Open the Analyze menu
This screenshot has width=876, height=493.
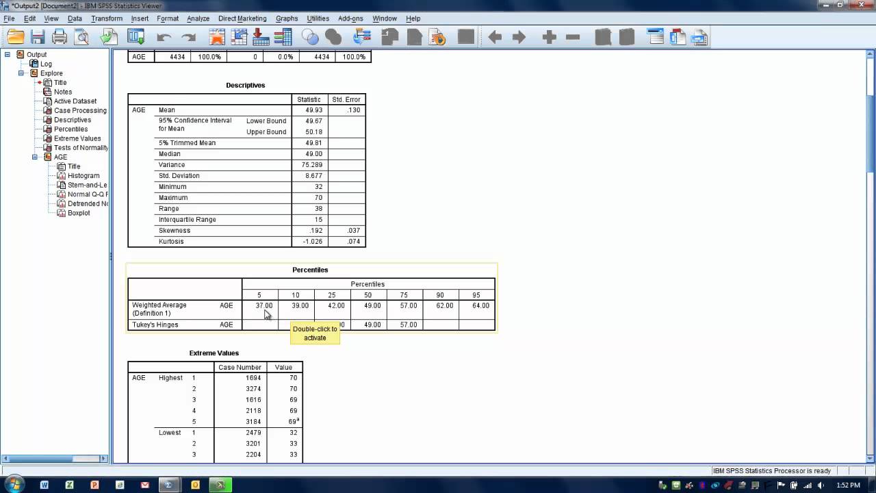pos(198,18)
